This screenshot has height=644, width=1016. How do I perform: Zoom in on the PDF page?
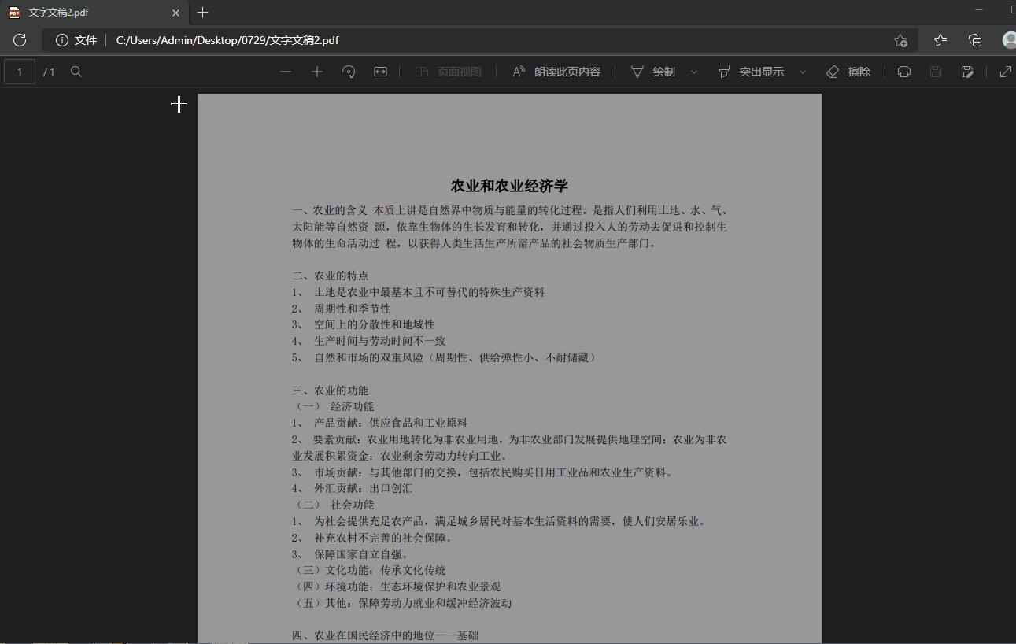coord(316,71)
